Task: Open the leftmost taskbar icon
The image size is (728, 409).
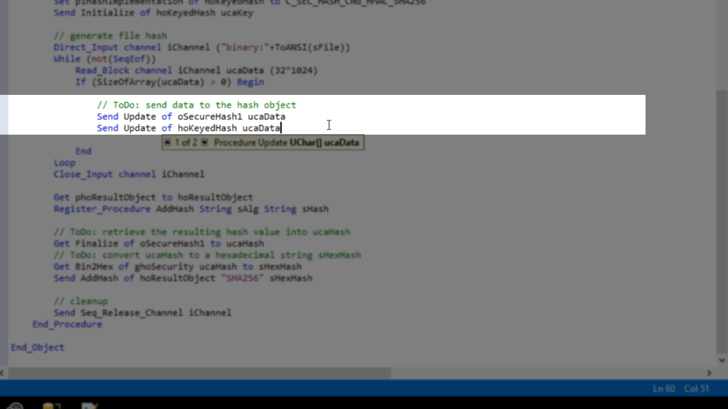Action: (x=15, y=406)
